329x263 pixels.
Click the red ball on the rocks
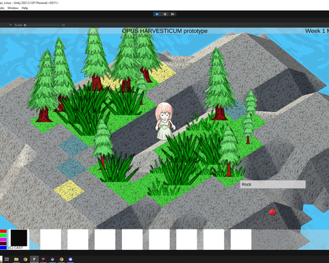272,212
